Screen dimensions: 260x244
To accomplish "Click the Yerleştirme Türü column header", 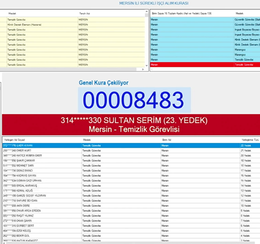I will (x=250, y=140).
